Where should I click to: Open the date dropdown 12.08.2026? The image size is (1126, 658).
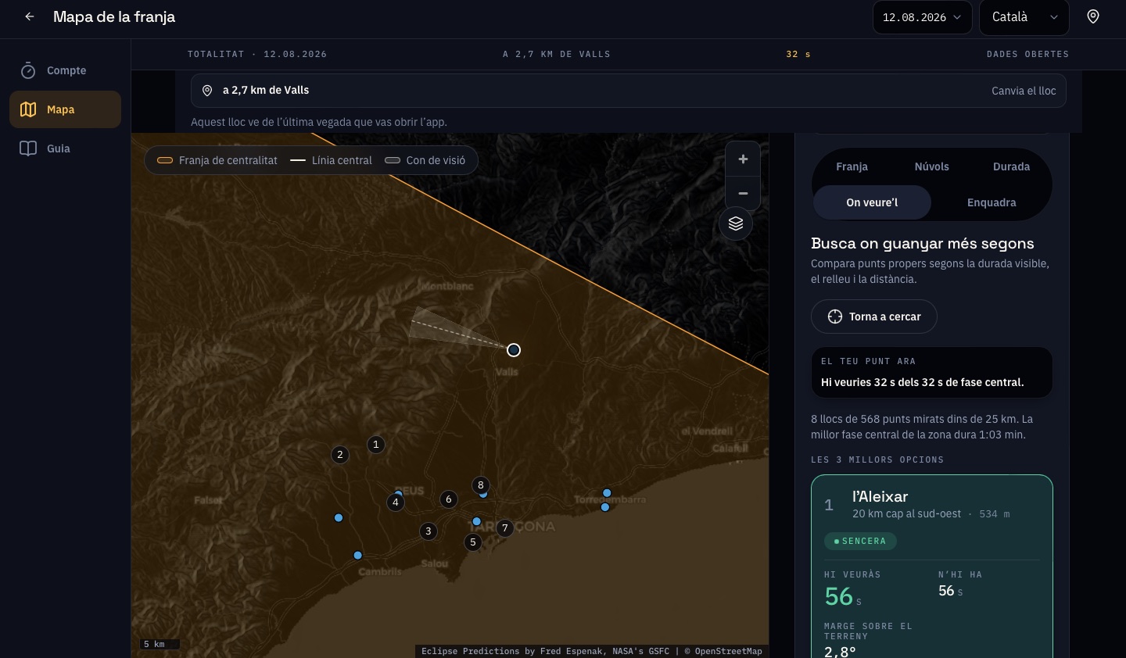(923, 17)
